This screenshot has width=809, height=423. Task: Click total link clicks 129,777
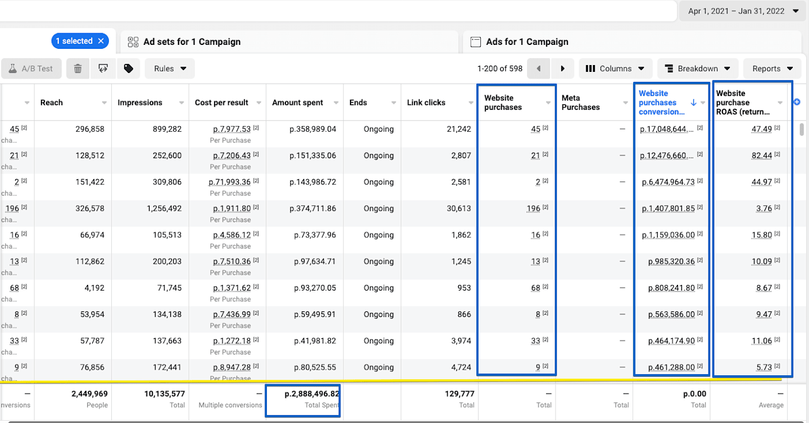[x=459, y=394]
